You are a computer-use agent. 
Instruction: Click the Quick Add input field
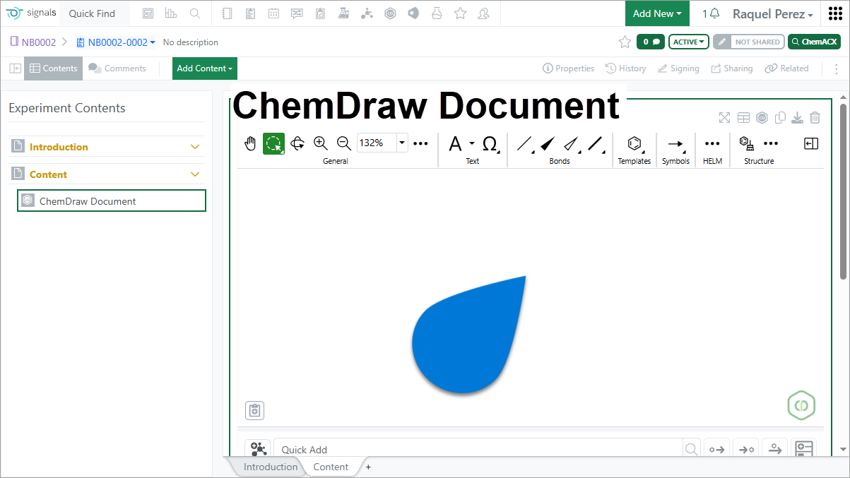[480, 449]
